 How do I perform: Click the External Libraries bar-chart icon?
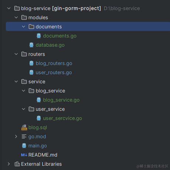pos(17,164)
